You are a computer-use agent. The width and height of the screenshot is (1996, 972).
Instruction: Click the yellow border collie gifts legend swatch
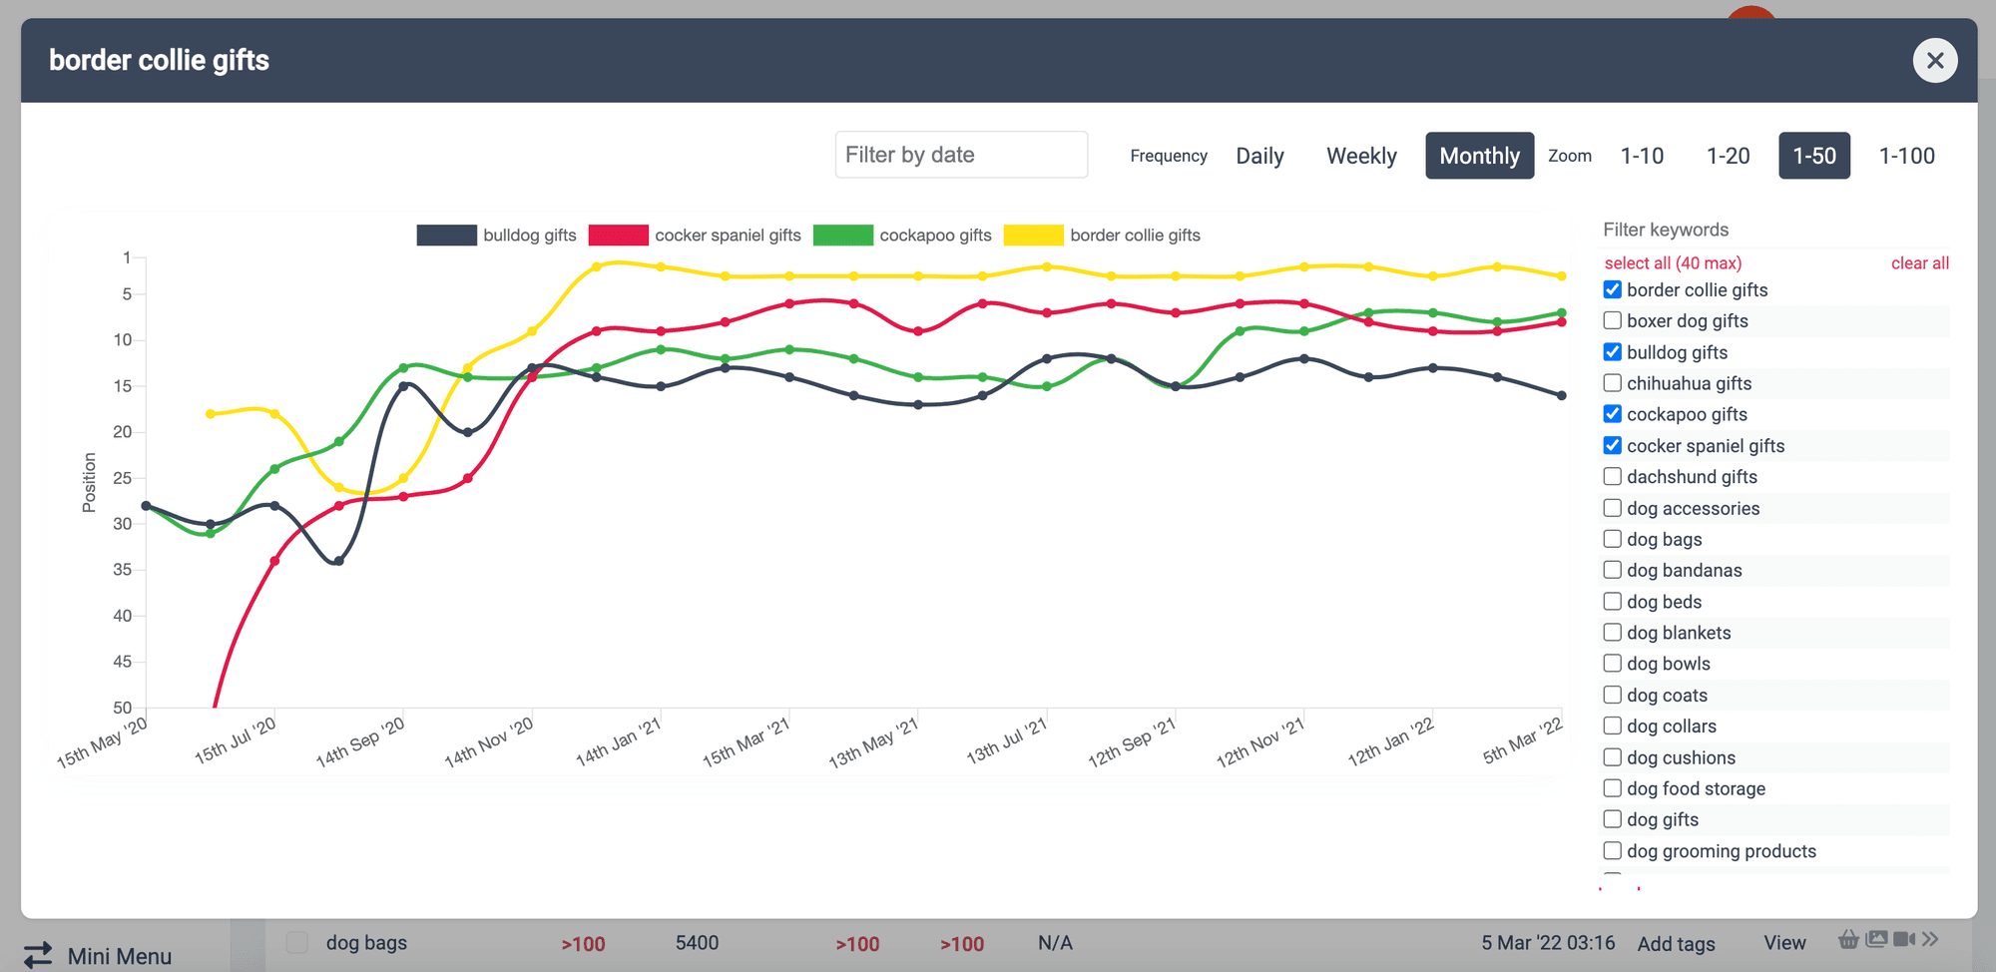(x=1034, y=235)
